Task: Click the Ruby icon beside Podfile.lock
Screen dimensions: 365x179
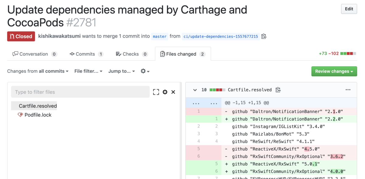Action: click(20, 115)
